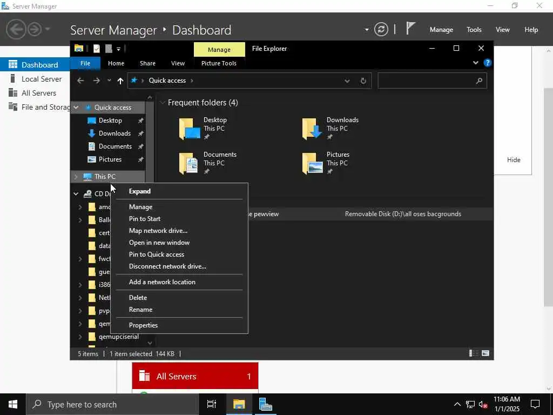Image resolution: width=553 pixels, height=415 pixels.
Task: Select Properties in the context menu
Action: click(179, 325)
